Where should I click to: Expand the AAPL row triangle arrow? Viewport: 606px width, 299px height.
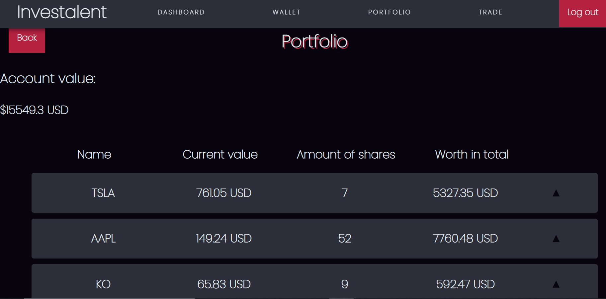(556, 239)
